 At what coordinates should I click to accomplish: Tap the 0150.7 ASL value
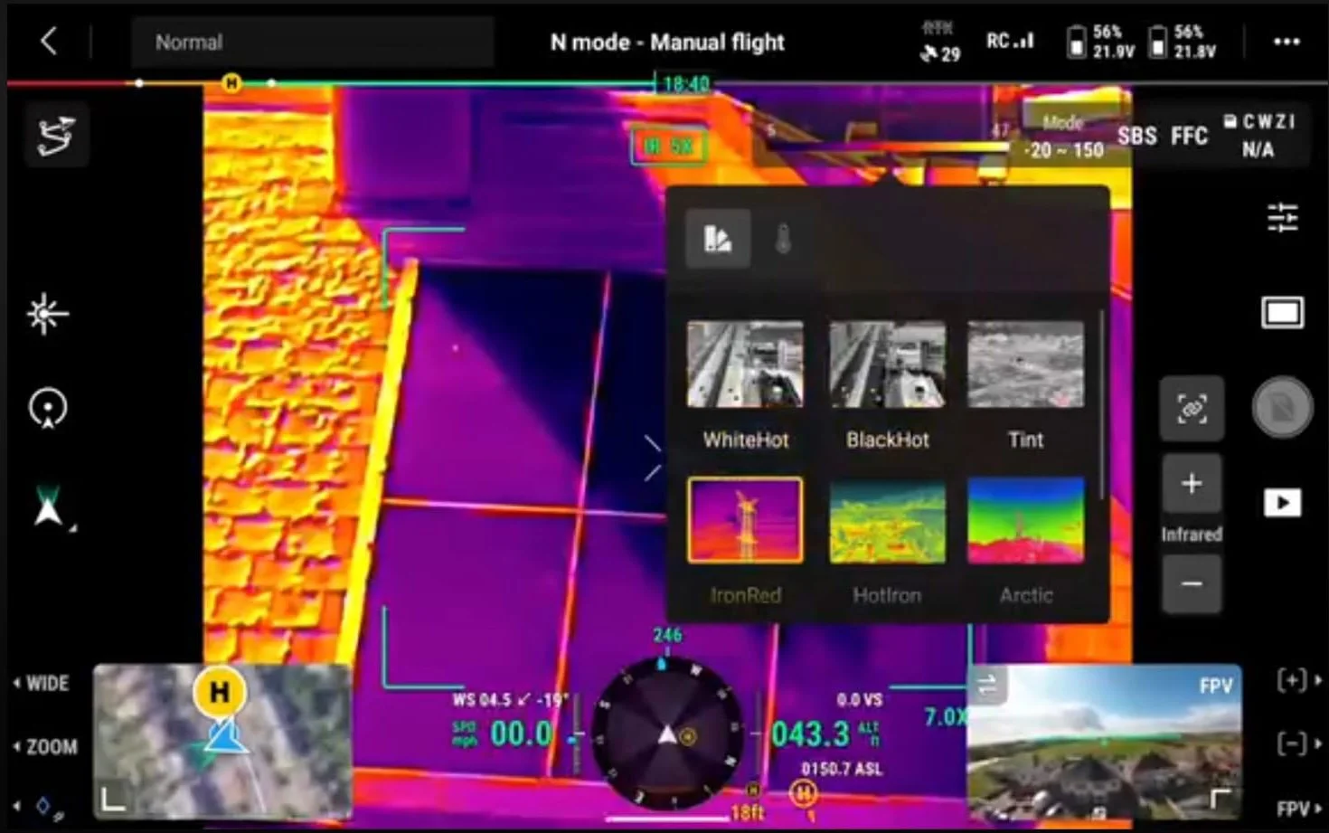click(x=842, y=769)
